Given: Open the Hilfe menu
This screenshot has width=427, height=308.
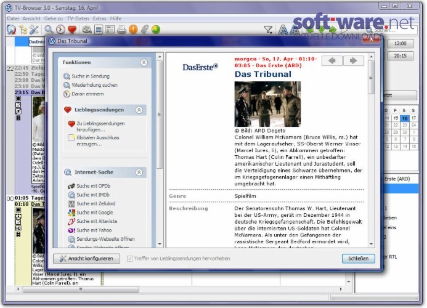Looking at the screenshot, I should tap(116, 18).
